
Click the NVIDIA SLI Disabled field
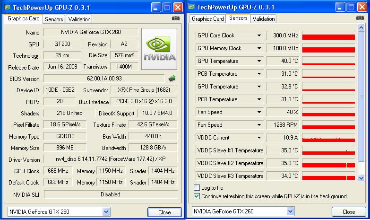coord(111,194)
